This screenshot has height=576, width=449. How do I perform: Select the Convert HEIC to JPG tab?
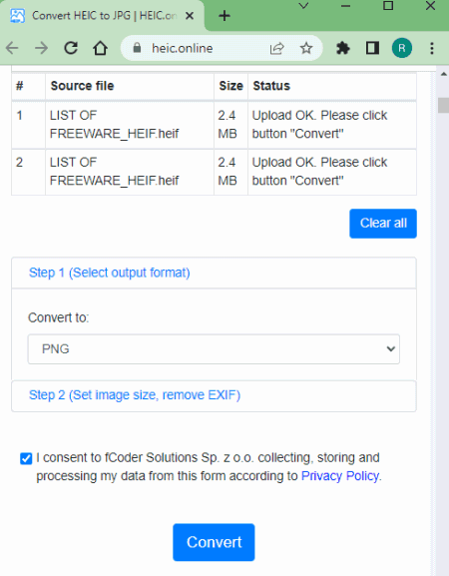(x=103, y=16)
